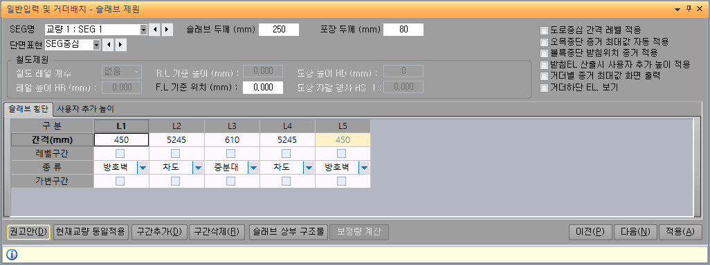Viewport: 710px width, 265px height.
Task: Click 적용(A) button
Action: coord(680,232)
